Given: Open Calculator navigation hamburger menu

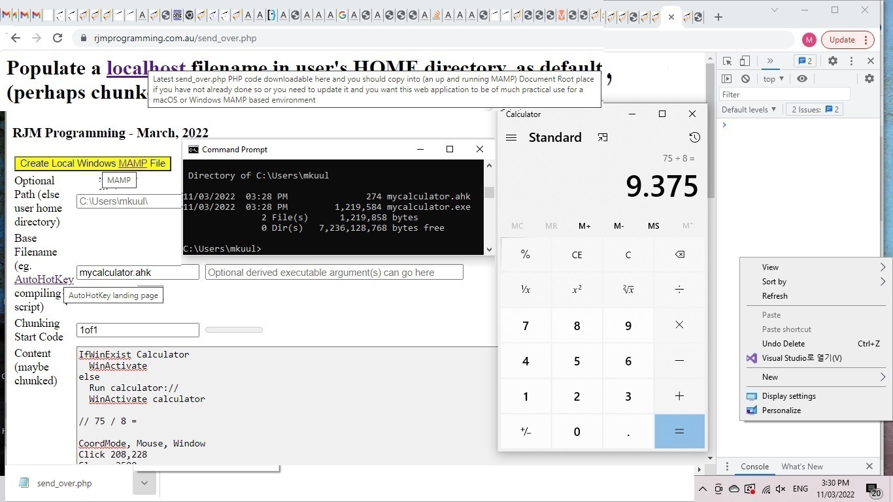Looking at the screenshot, I should pyautogui.click(x=511, y=138).
